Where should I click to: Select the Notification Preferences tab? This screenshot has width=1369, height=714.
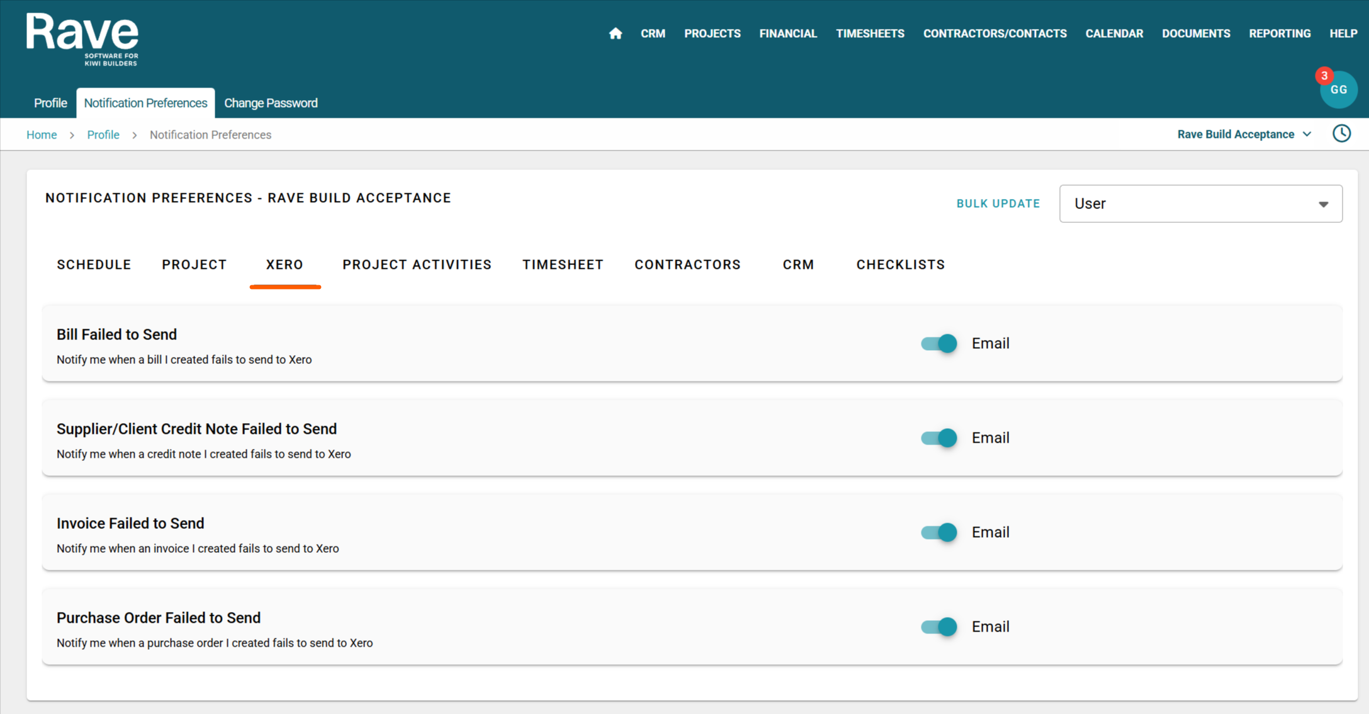145,103
